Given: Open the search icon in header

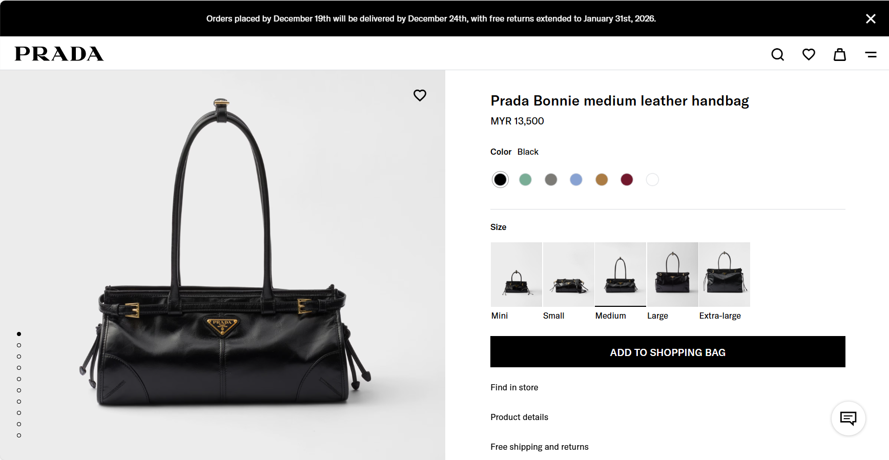Looking at the screenshot, I should [x=777, y=54].
